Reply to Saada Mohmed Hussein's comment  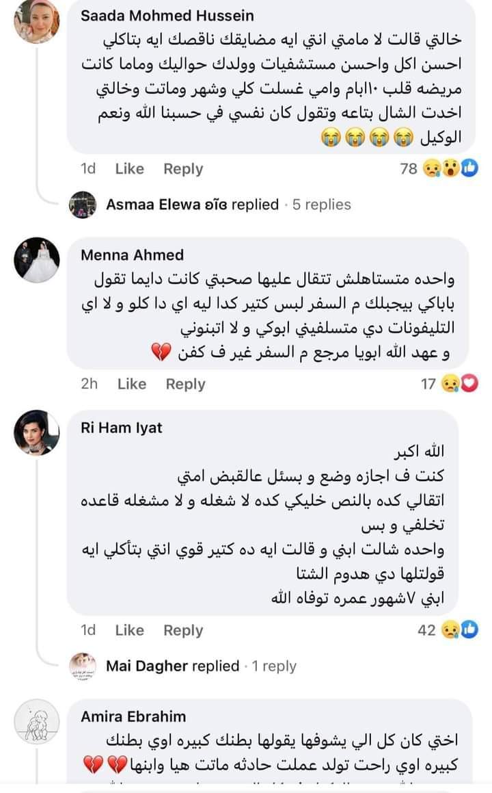[183, 168]
